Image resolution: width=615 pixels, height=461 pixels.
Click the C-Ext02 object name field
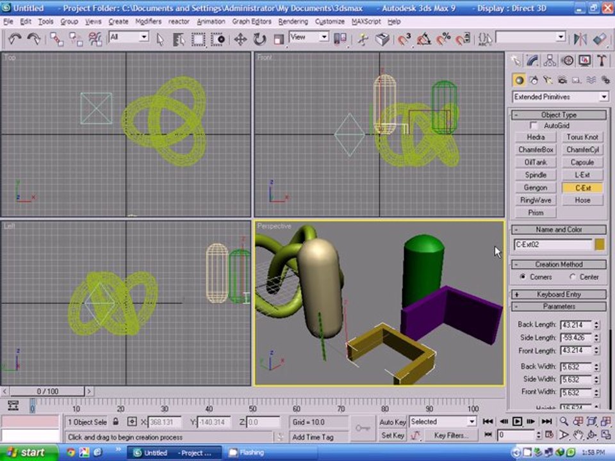tap(553, 245)
